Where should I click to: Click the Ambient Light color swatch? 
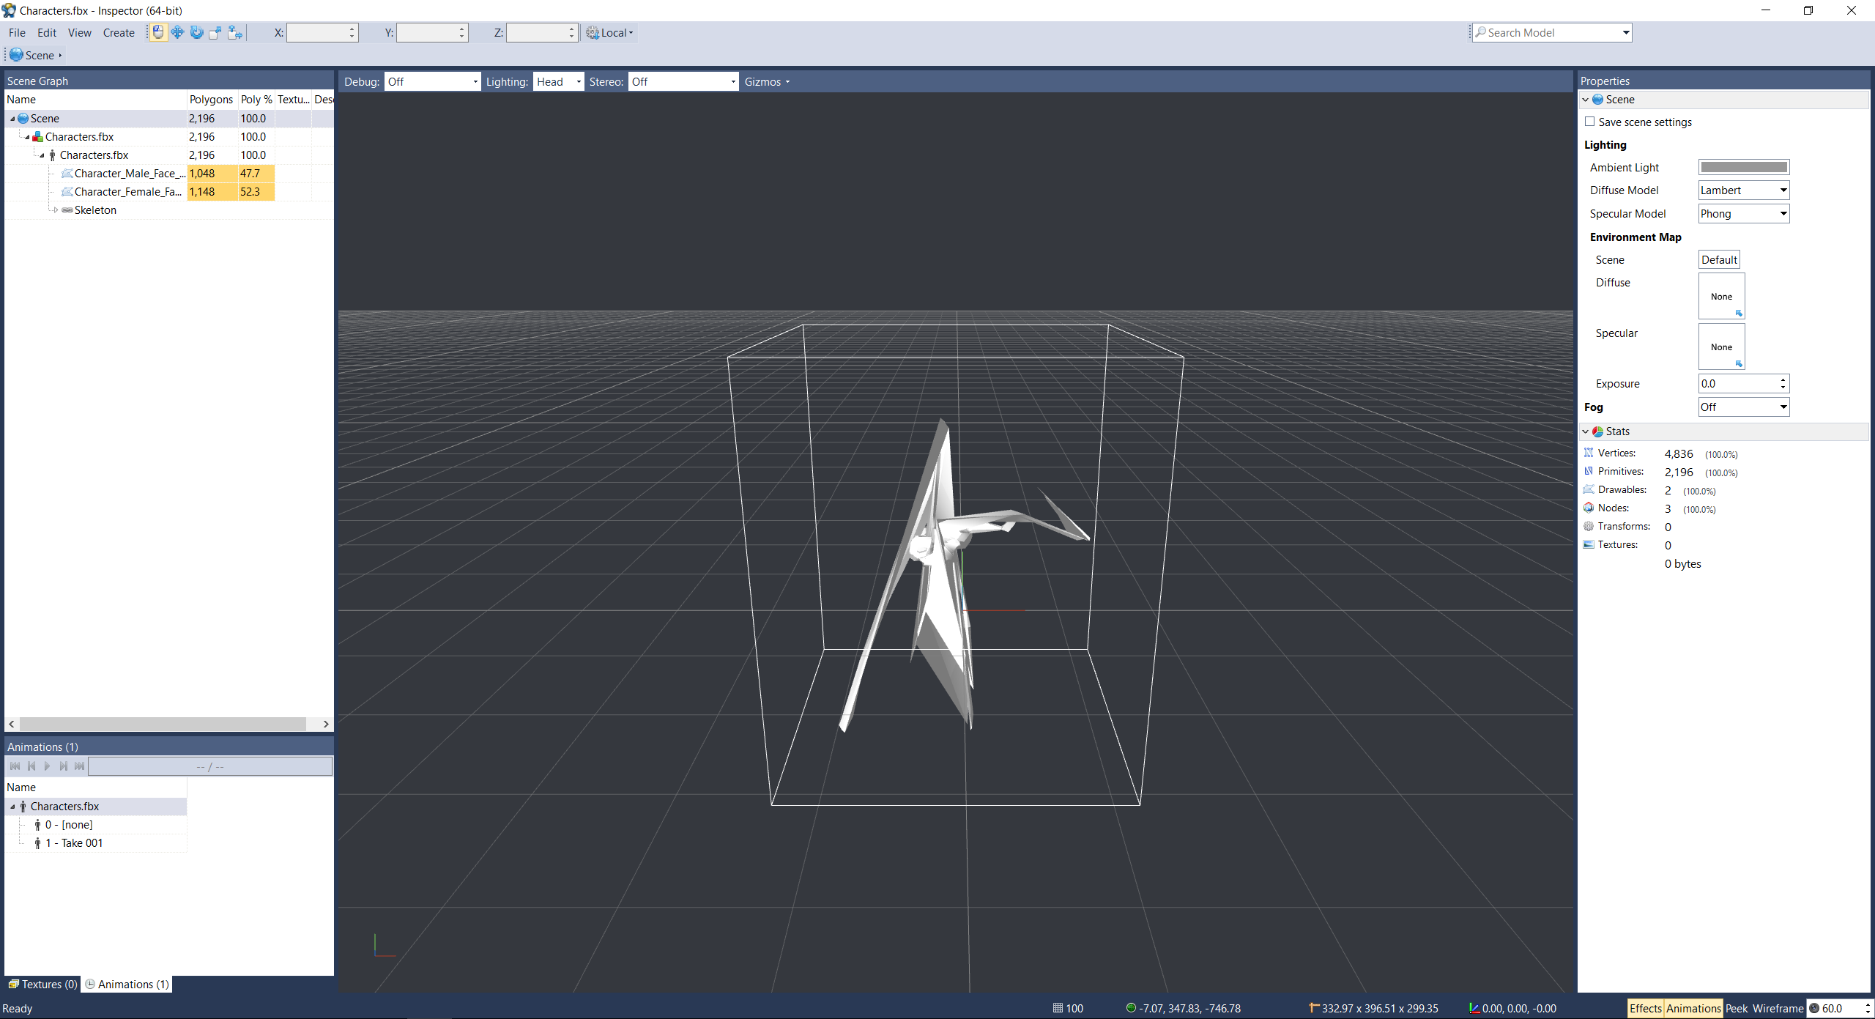(1743, 168)
